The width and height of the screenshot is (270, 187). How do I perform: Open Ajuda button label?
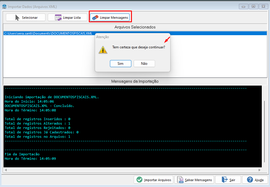point(259,180)
